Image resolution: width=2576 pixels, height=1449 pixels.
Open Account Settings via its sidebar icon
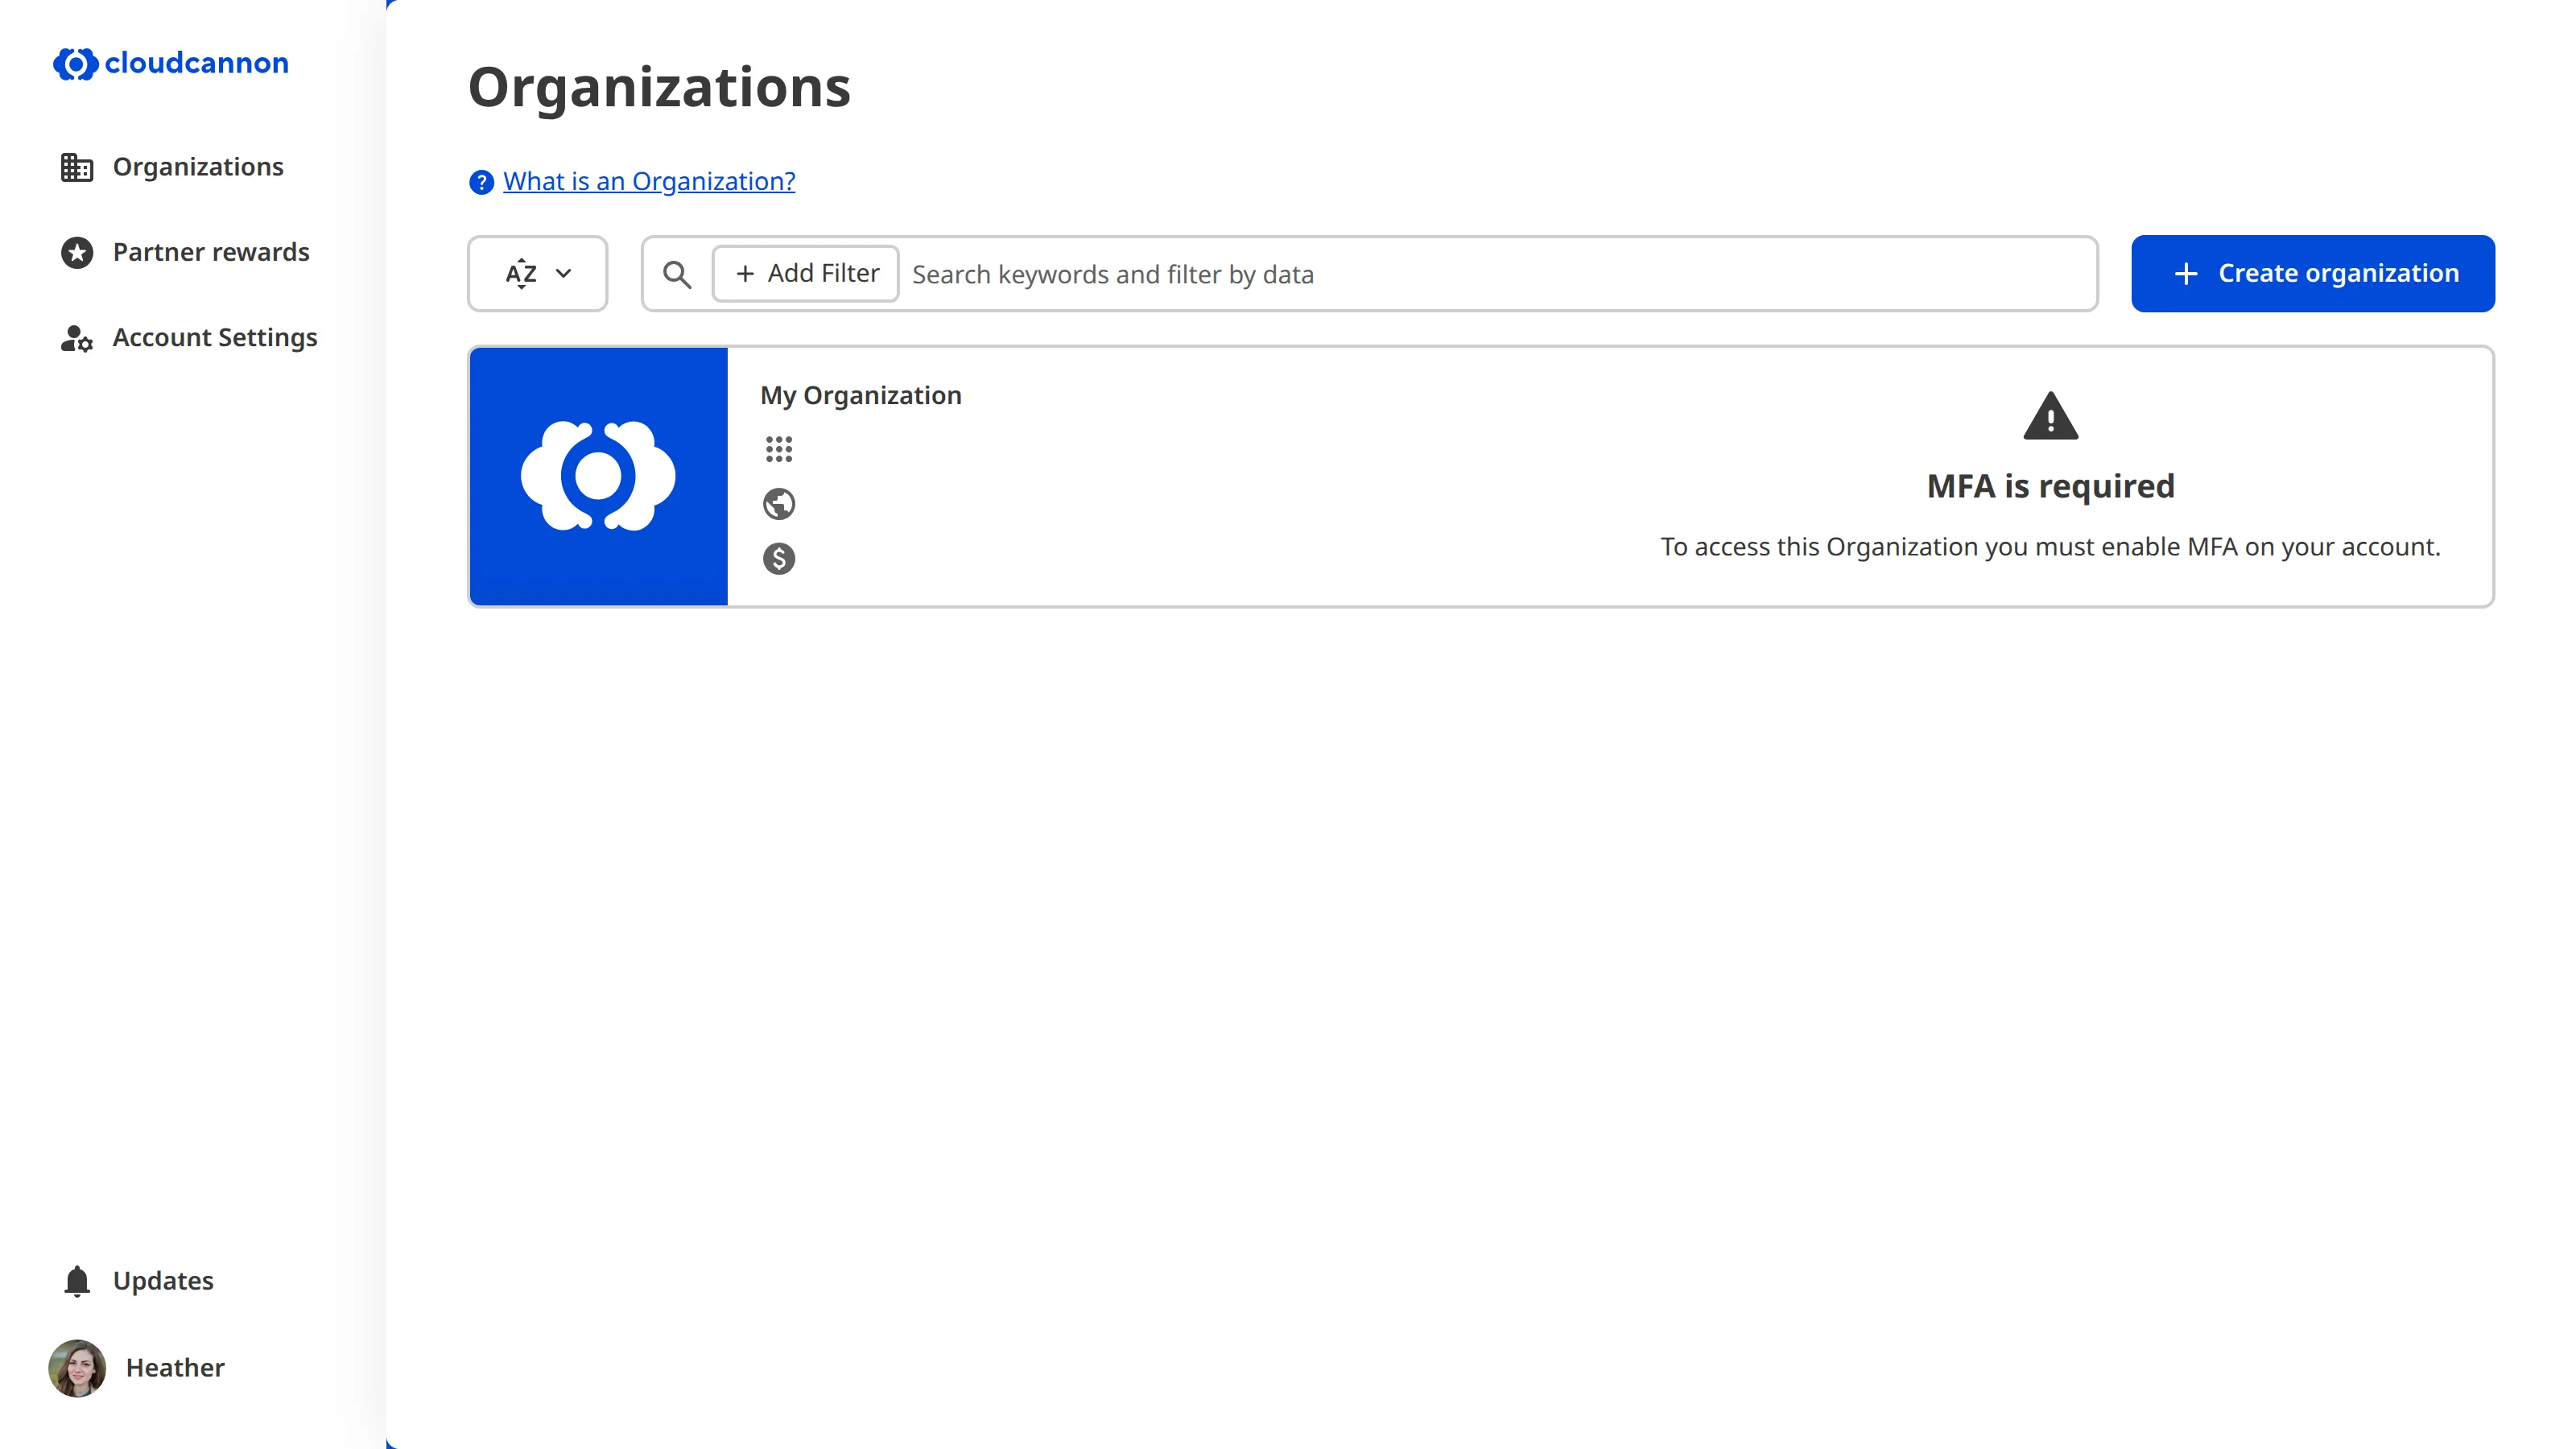[x=76, y=338]
